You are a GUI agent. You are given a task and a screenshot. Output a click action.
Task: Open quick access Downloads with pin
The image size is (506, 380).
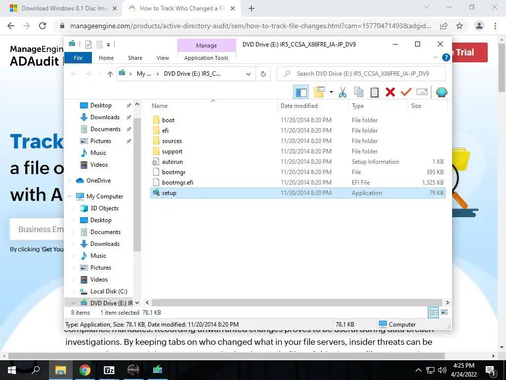(105, 117)
